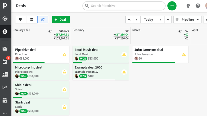
Task: Click the January 2021 balance scale icon
Action: [x=50, y=31]
